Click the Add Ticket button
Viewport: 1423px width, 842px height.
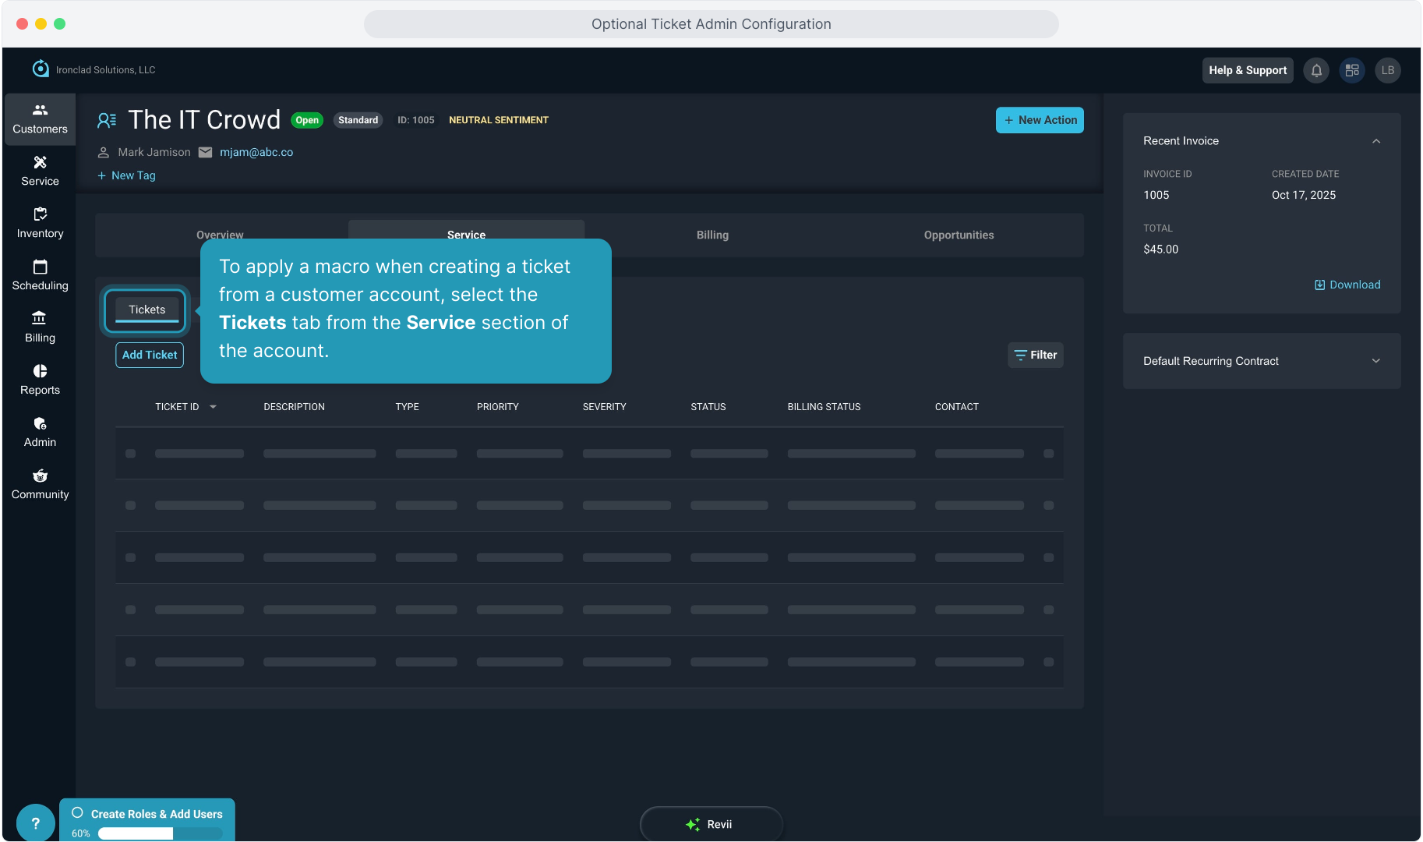click(150, 355)
